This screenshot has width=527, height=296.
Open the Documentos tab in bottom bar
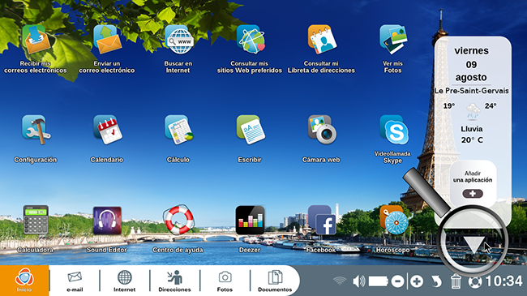click(x=275, y=281)
